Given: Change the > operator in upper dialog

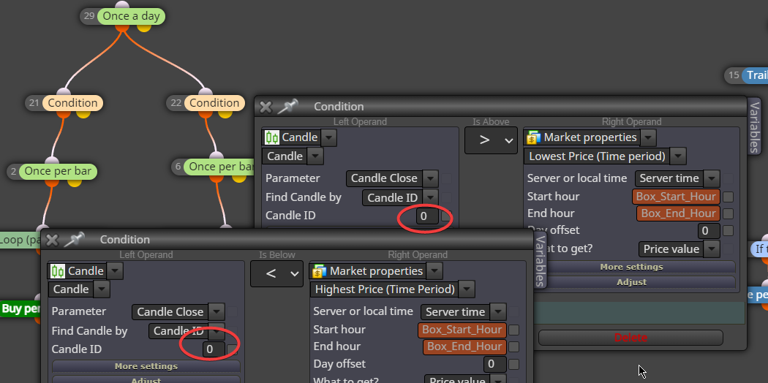Looking at the screenshot, I should (491, 140).
